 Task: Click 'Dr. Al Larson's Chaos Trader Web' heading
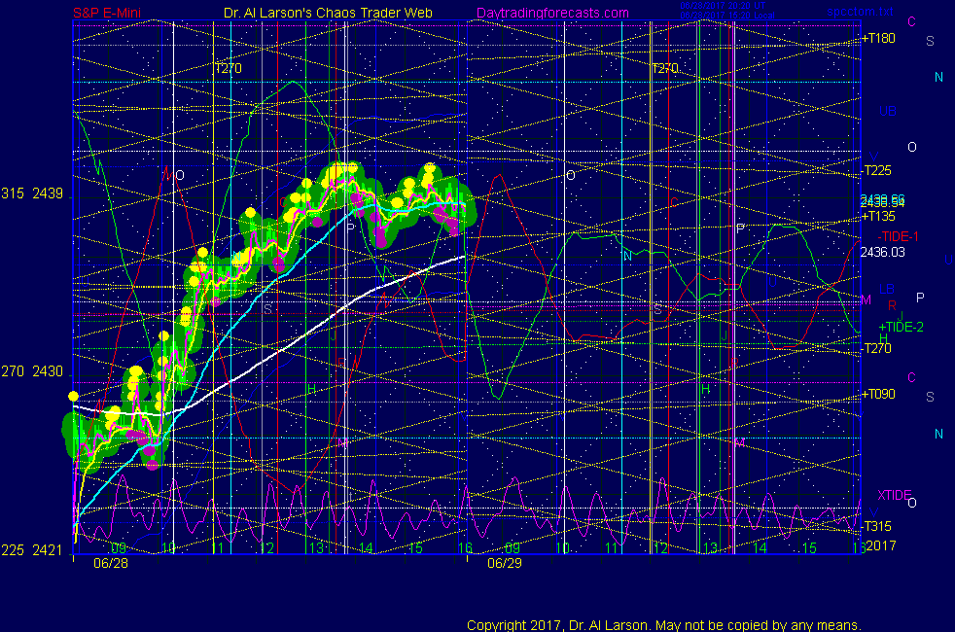[x=328, y=13]
